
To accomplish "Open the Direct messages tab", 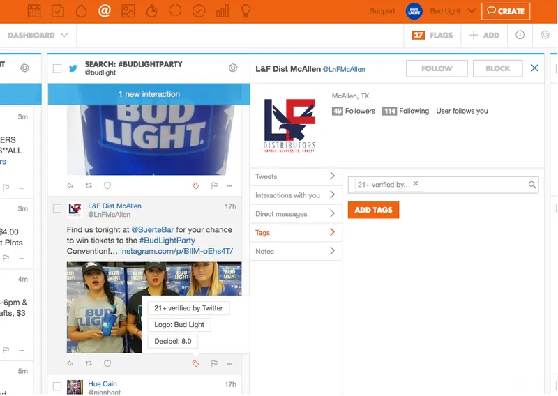I will [x=296, y=214].
